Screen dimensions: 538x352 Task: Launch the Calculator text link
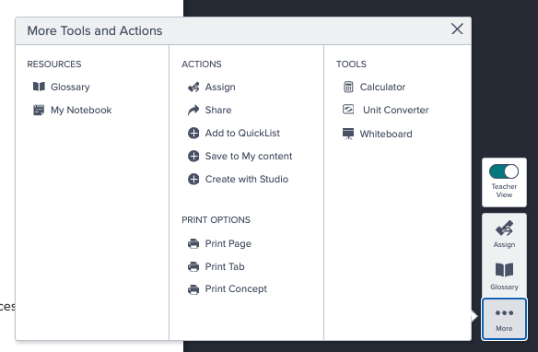tap(382, 87)
